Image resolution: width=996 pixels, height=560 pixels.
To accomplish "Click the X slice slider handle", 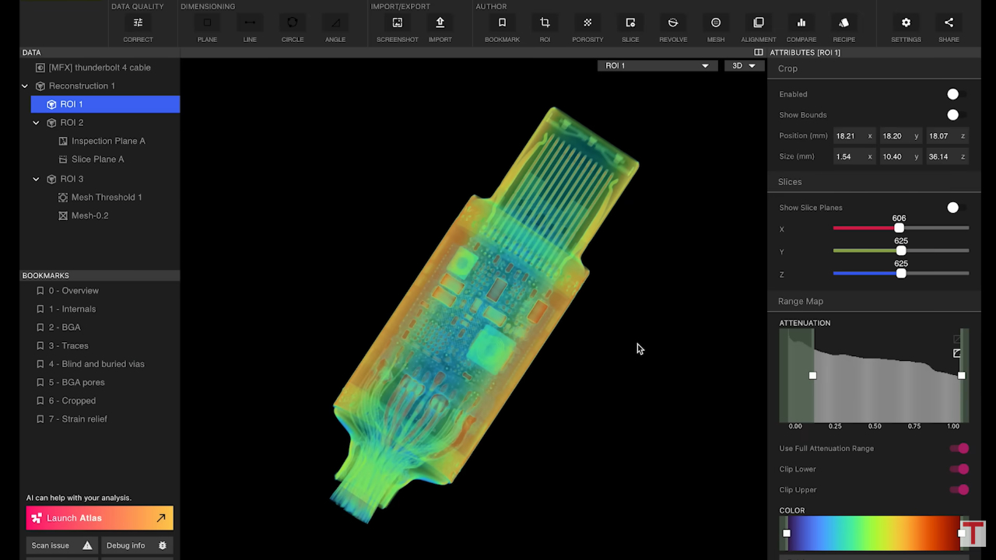I will tap(899, 229).
